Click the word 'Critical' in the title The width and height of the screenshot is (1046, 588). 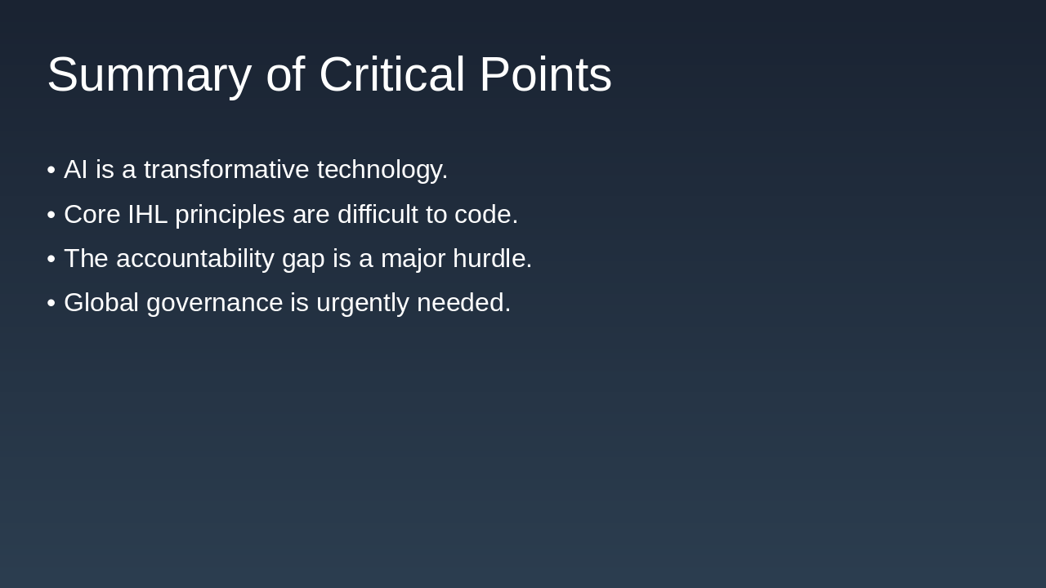391,74
